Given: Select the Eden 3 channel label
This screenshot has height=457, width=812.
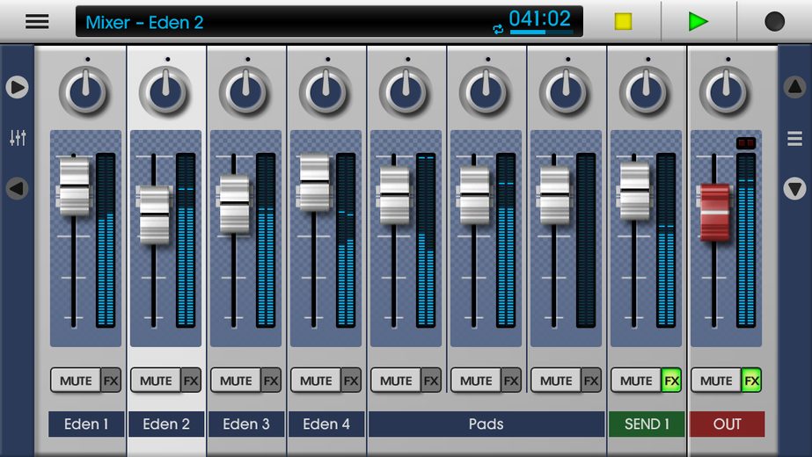Looking at the screenshot, I should point(246,424).
